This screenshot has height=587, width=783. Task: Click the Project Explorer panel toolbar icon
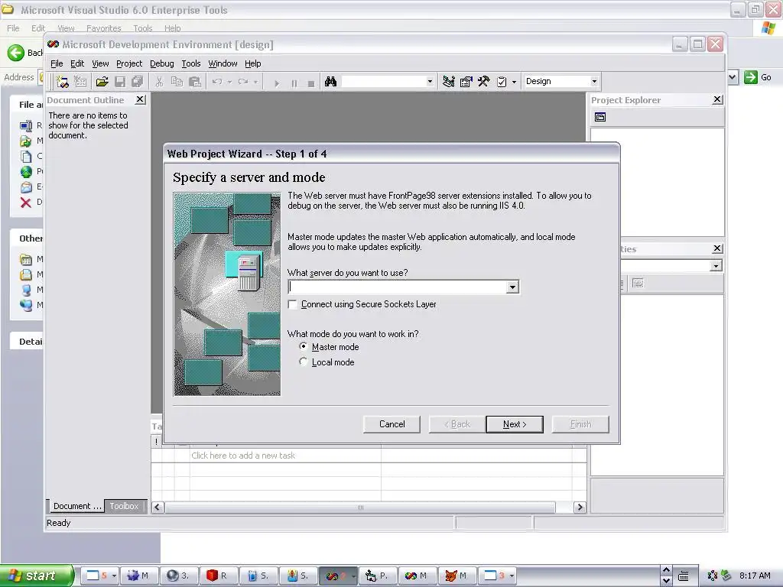tap(600, 117)
